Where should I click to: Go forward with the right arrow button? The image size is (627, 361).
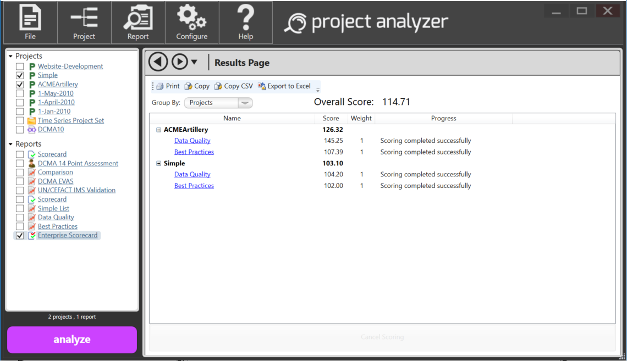(x=180, y=62)
